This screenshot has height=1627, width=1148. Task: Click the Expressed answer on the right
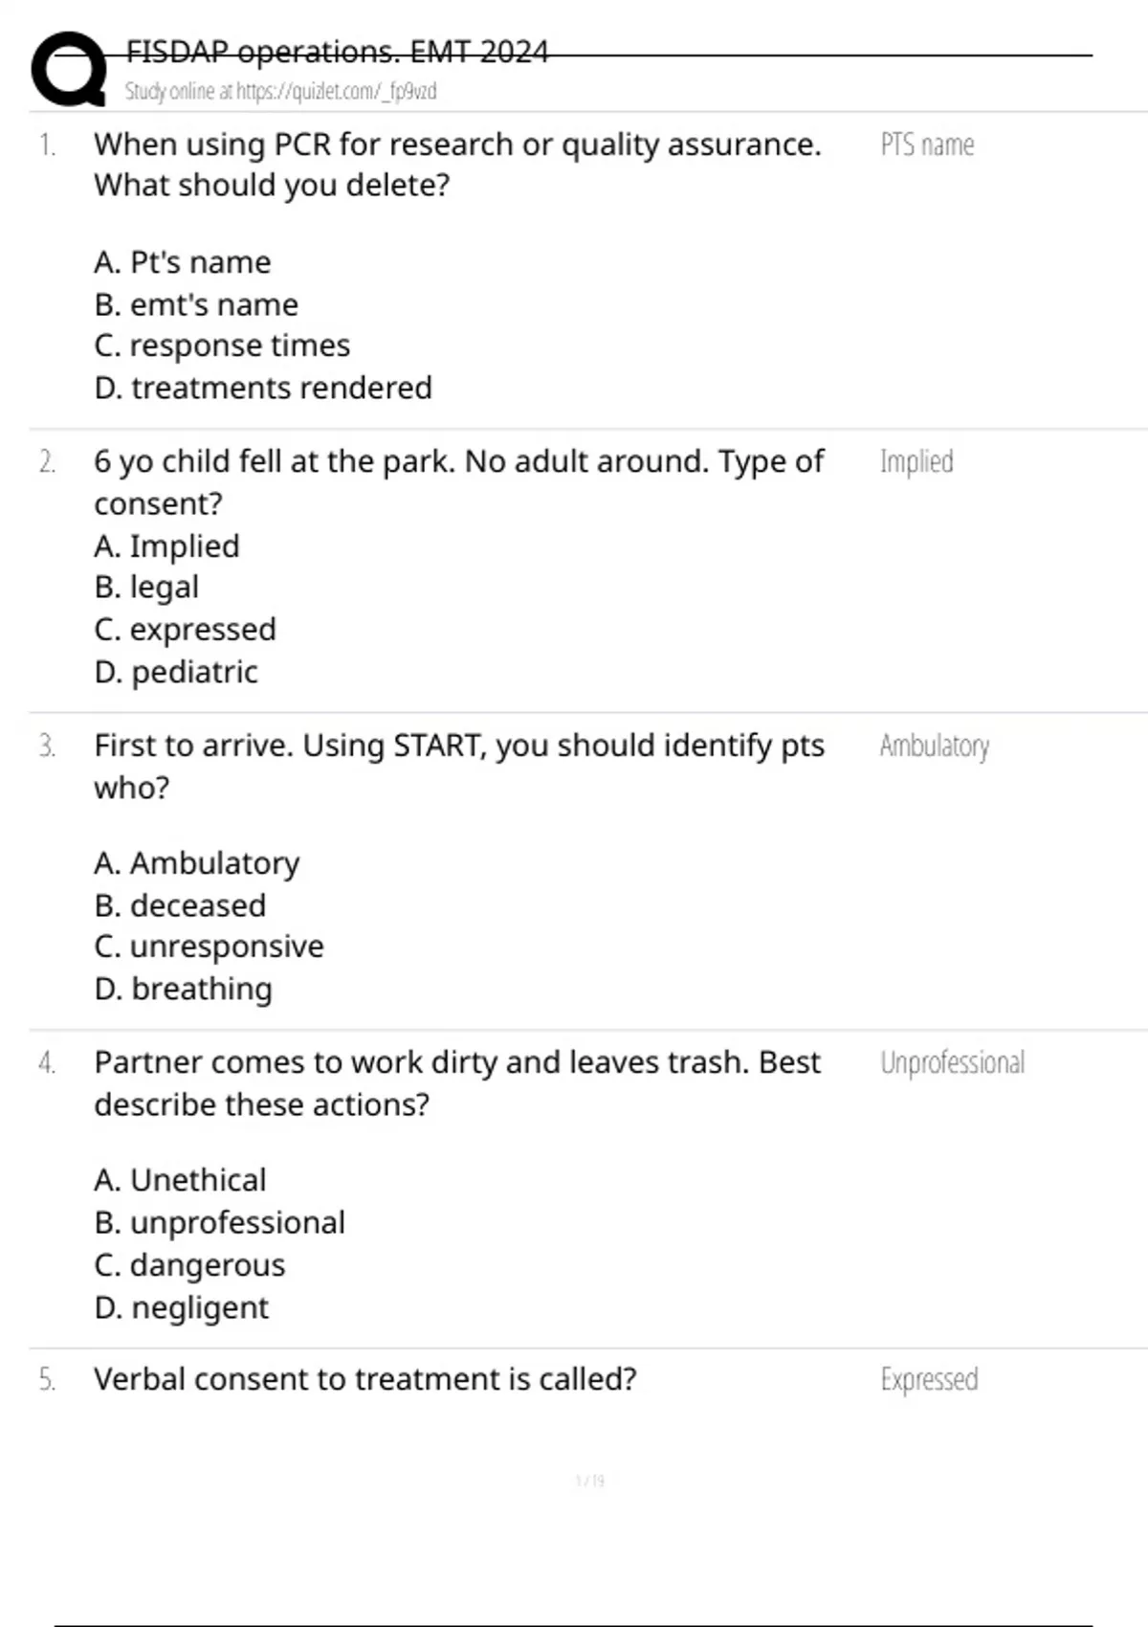click(929, 1379)
